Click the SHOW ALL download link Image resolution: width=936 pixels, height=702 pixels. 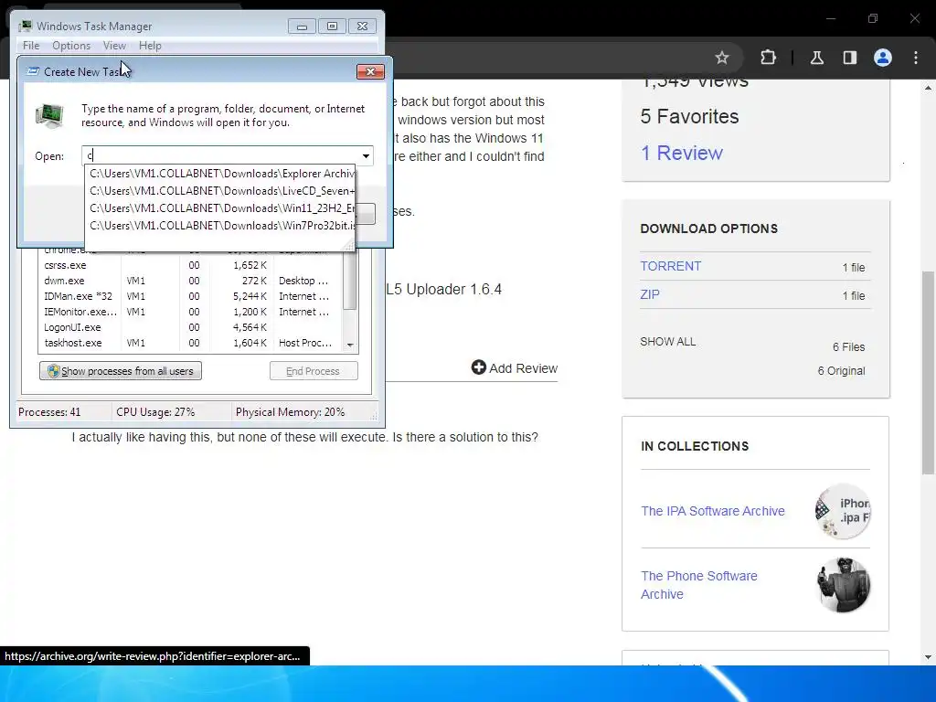coord(668,342)
